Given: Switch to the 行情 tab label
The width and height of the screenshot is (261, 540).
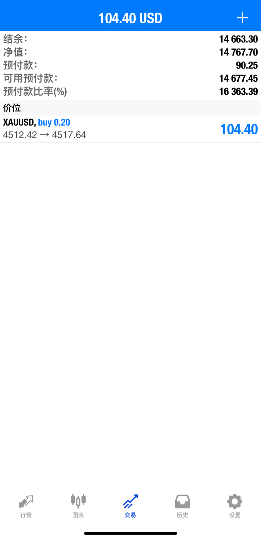Looking at the screenshot, I should [x=26, y=515].
